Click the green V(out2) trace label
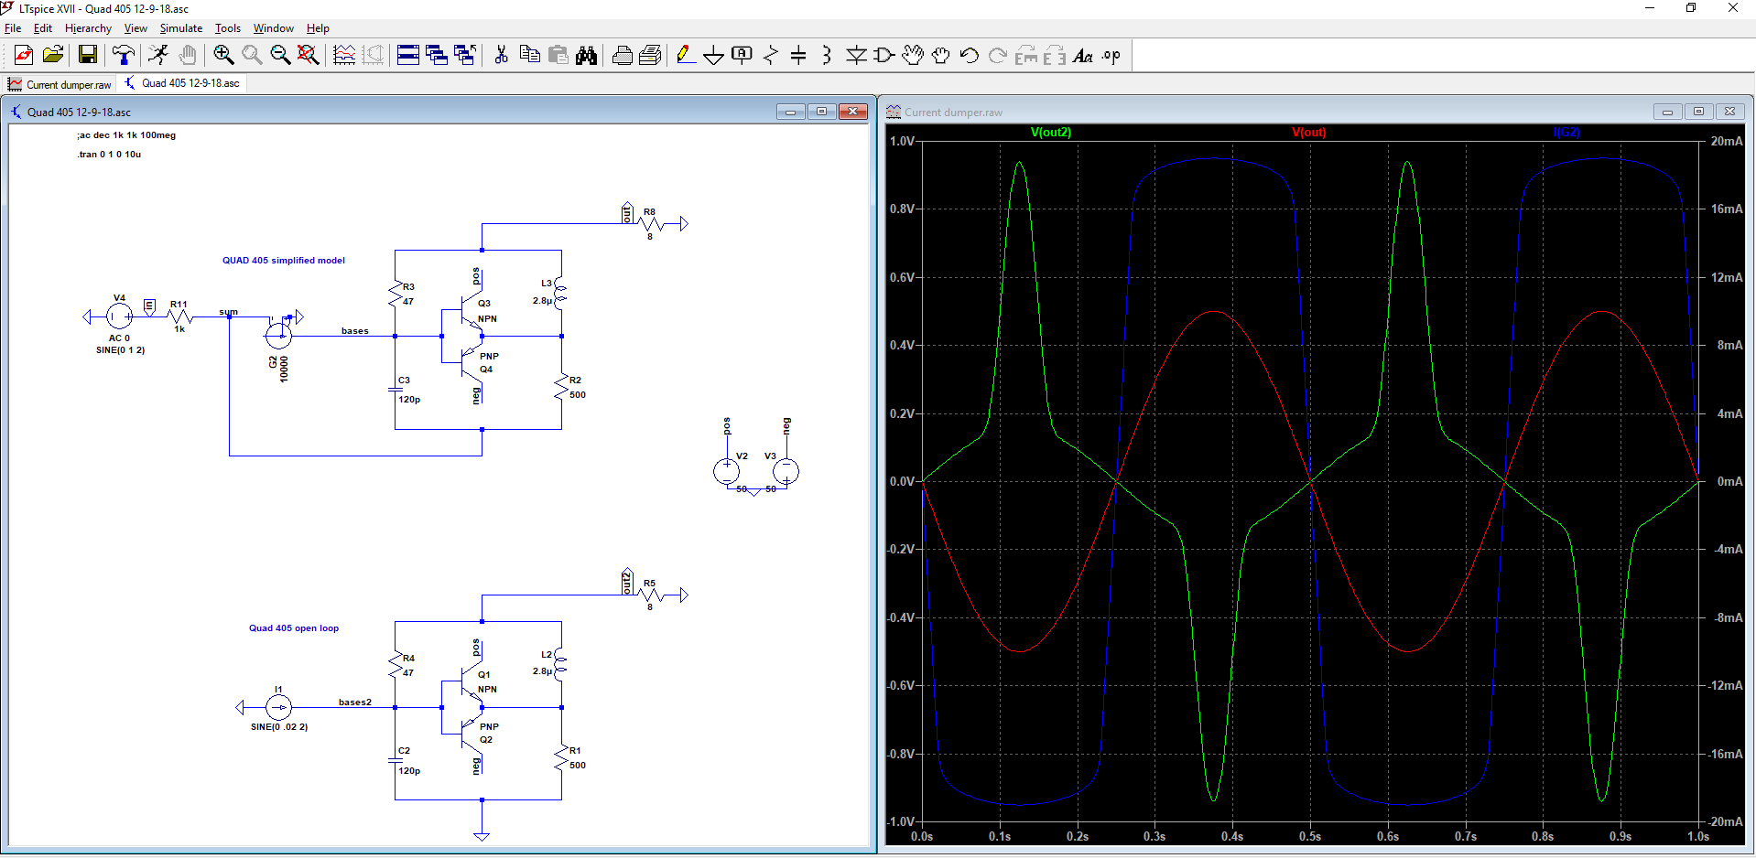 (1050, 132)
